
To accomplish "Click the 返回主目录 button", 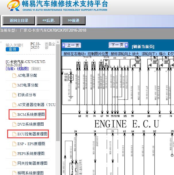I will [19, 20].
